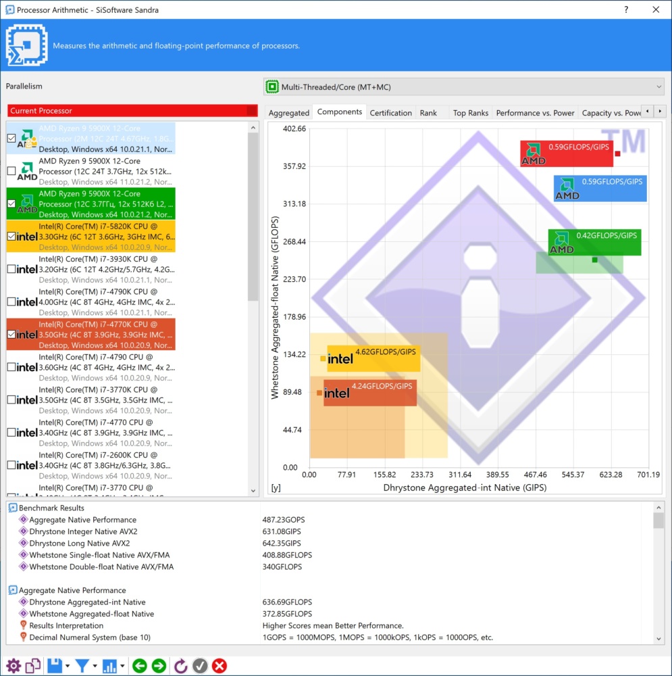Screen dimensions: 672x676
Task: Open the Performance vs. Power tab
Action: click(535, 113)
